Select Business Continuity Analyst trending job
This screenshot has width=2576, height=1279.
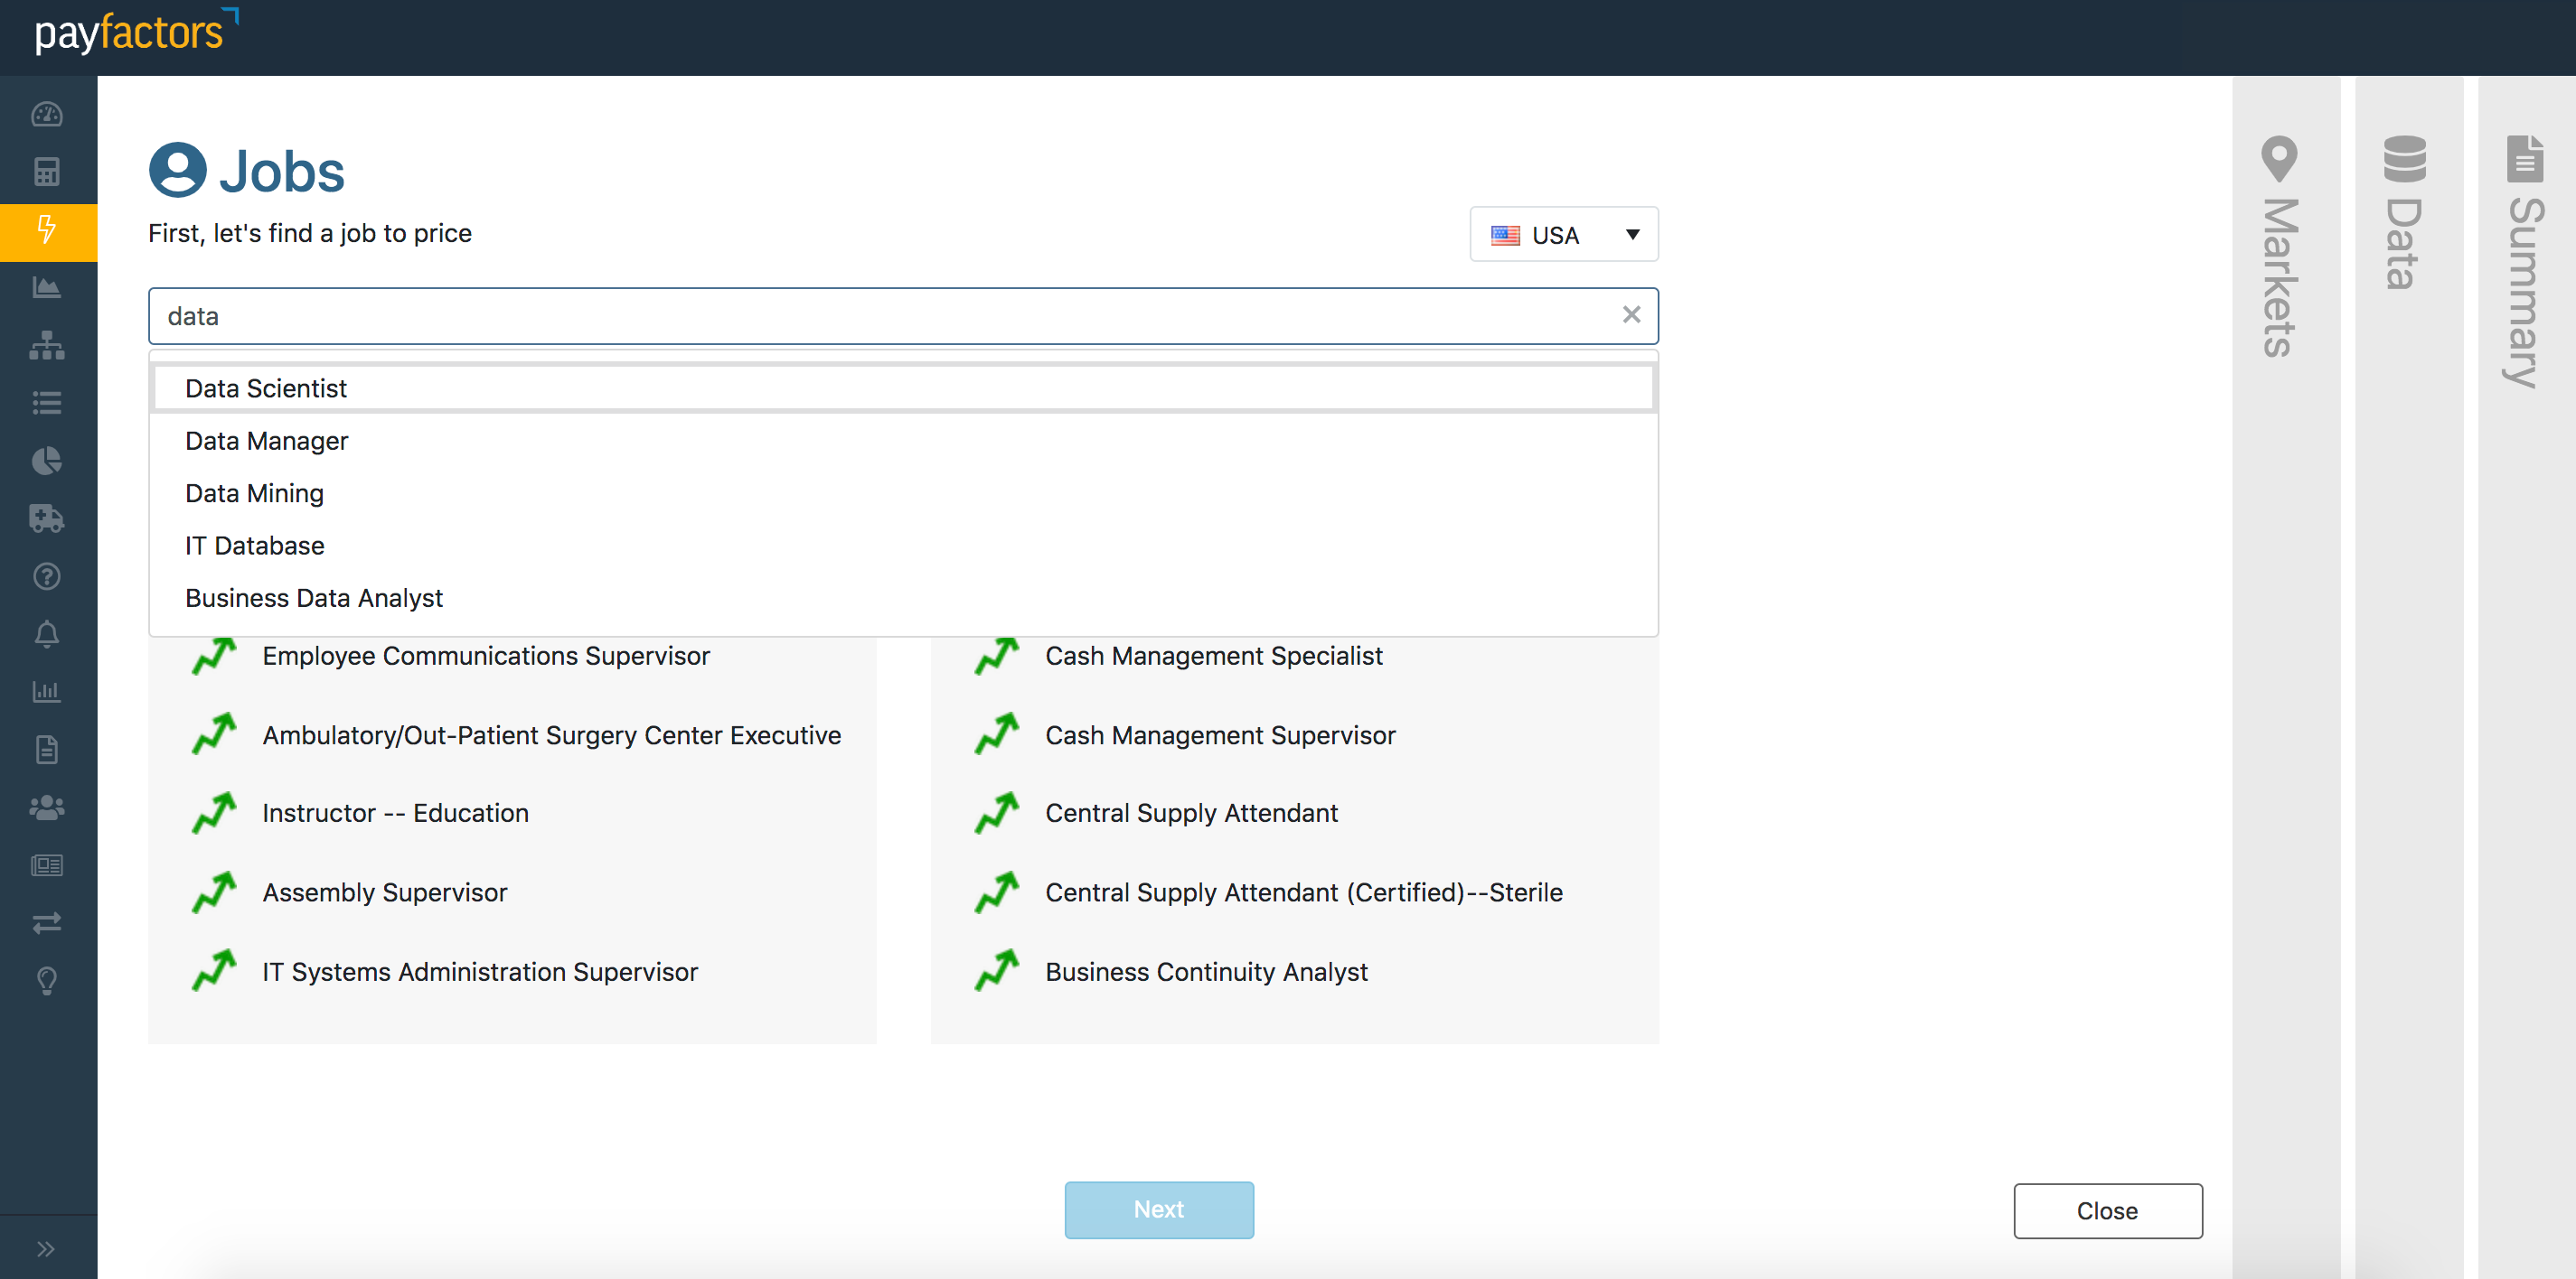click(x=1206, y=972)
